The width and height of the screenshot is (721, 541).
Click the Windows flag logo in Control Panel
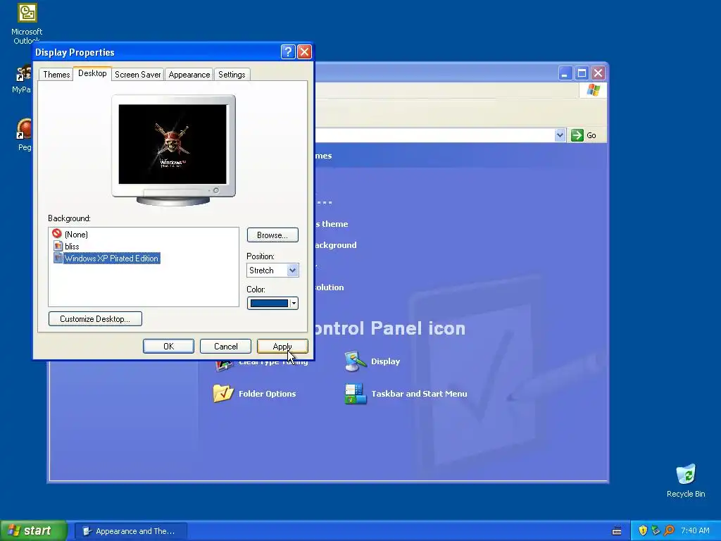tap(593, 89)
